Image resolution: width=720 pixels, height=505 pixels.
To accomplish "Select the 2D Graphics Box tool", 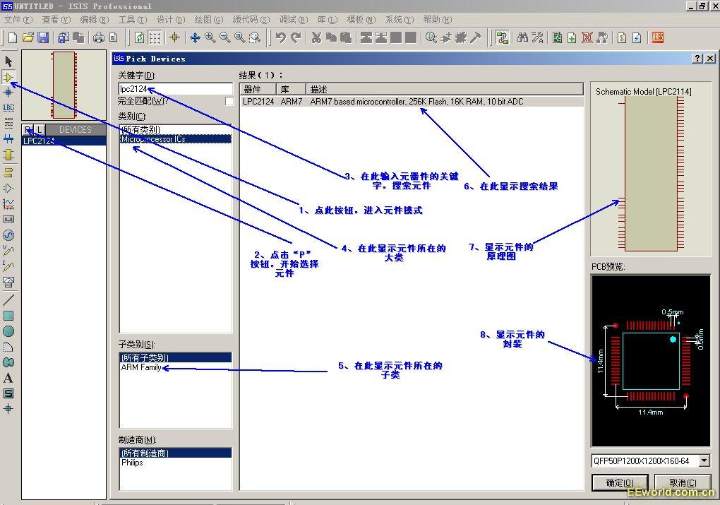I will tap(8, 315).
